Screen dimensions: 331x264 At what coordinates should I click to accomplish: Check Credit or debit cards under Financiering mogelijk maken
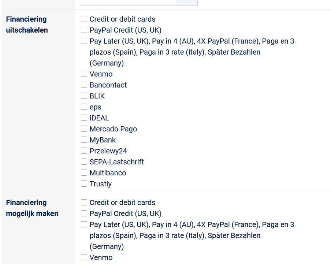click(84, 202)
